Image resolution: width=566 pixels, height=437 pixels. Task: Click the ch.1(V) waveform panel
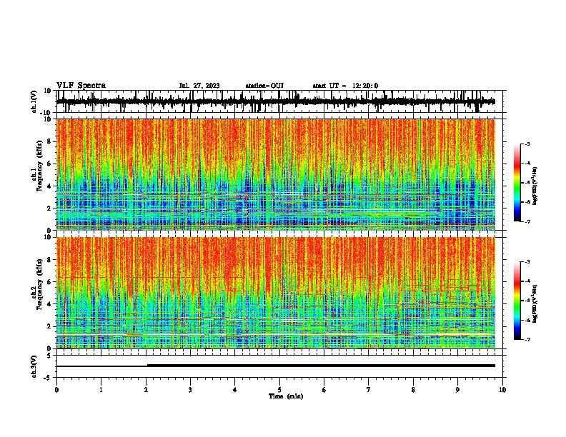tap(281, 101)
